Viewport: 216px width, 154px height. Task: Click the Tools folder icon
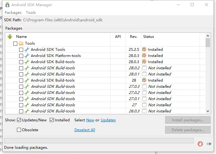(21, 43)
